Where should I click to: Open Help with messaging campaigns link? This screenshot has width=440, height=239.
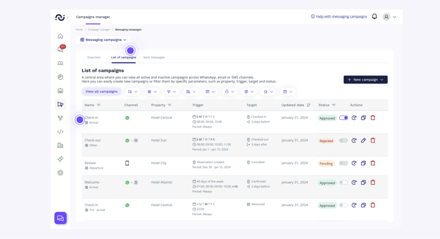pos(339,17)
